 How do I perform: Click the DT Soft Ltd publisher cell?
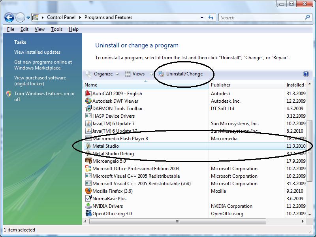click(x=222, y=108)
